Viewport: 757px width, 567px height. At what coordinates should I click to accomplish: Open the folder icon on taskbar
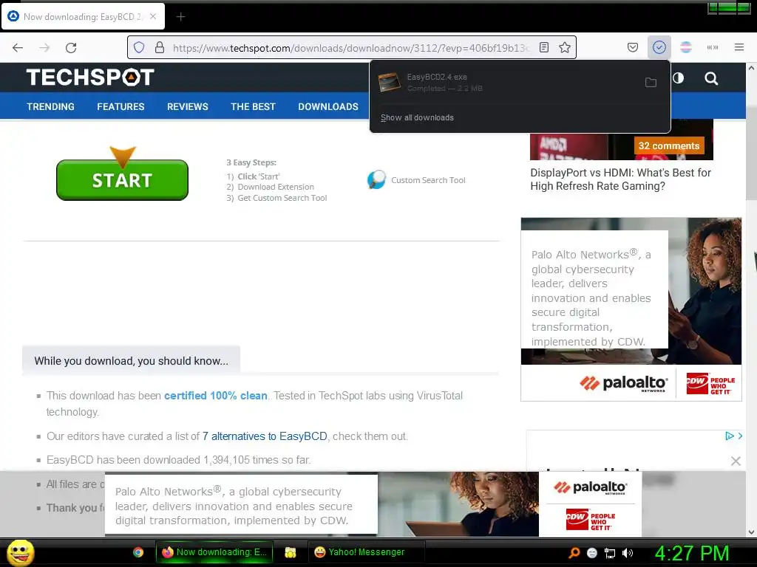pos(290,552)
